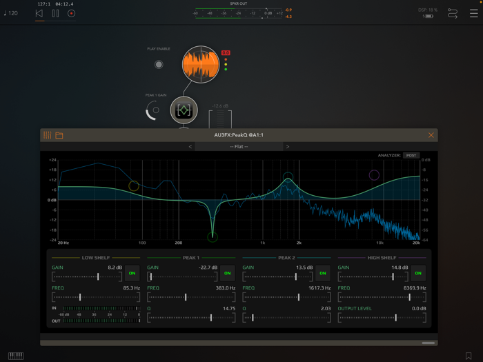Click the rewind to start transport icon
The image size is (483, 362).
click(39, 13)
